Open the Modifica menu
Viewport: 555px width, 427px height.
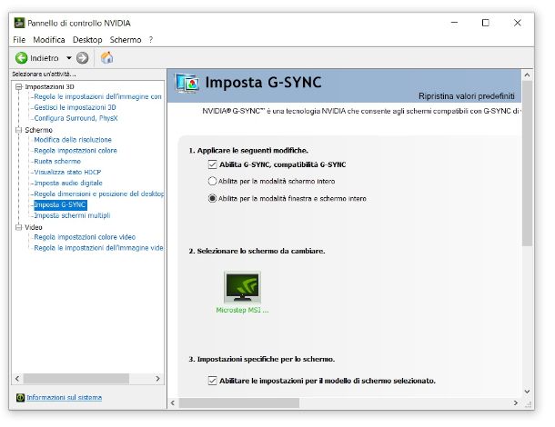click(x=49, y=40)
